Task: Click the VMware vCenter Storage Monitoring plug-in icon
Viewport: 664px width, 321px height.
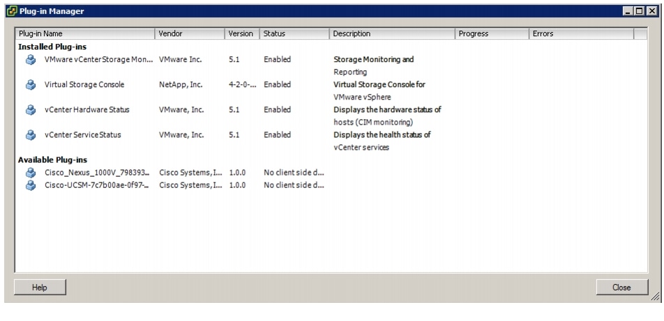Action: [31, 60]
